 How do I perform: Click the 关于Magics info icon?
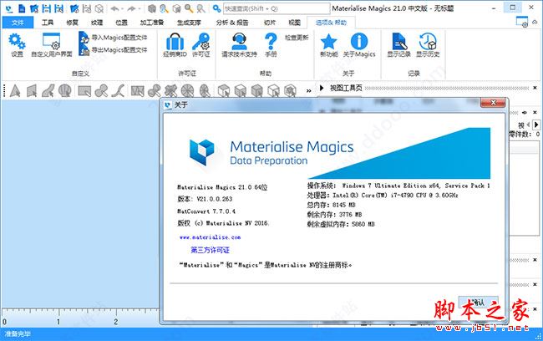point(359,42)
